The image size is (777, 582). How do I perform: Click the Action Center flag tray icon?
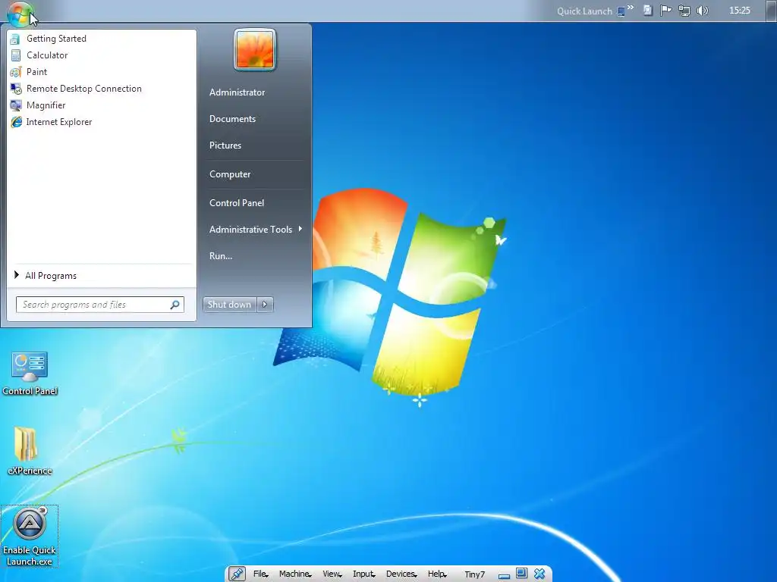pyautogui.click(x=665, y=11)
